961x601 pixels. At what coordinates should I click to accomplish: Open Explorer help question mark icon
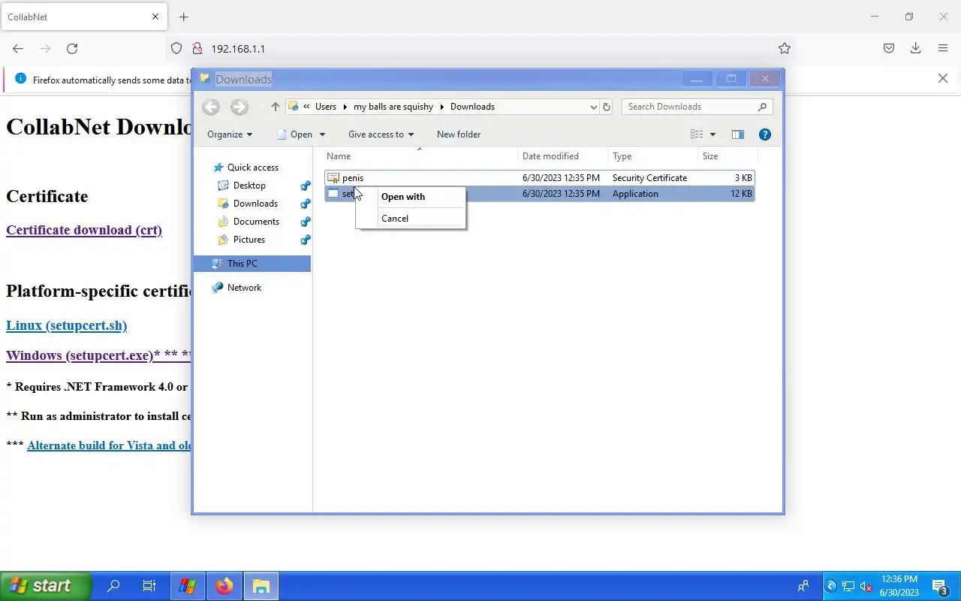765,134
